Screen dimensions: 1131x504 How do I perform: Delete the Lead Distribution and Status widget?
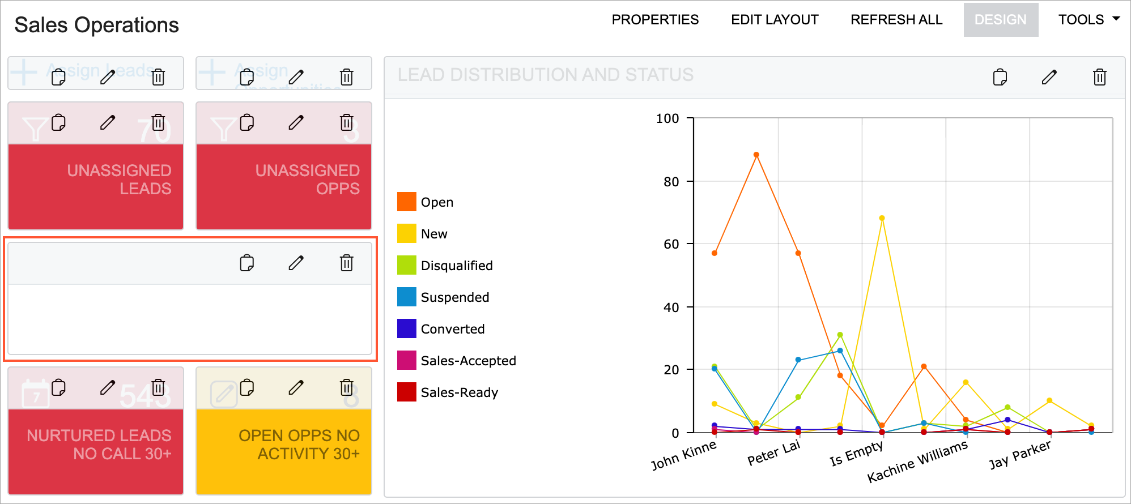pos(1099,77)
